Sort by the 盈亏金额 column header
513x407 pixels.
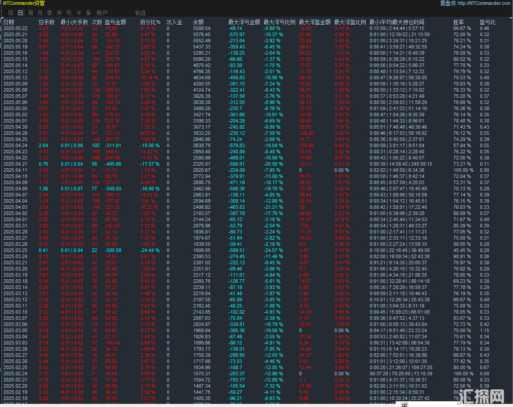116,22
